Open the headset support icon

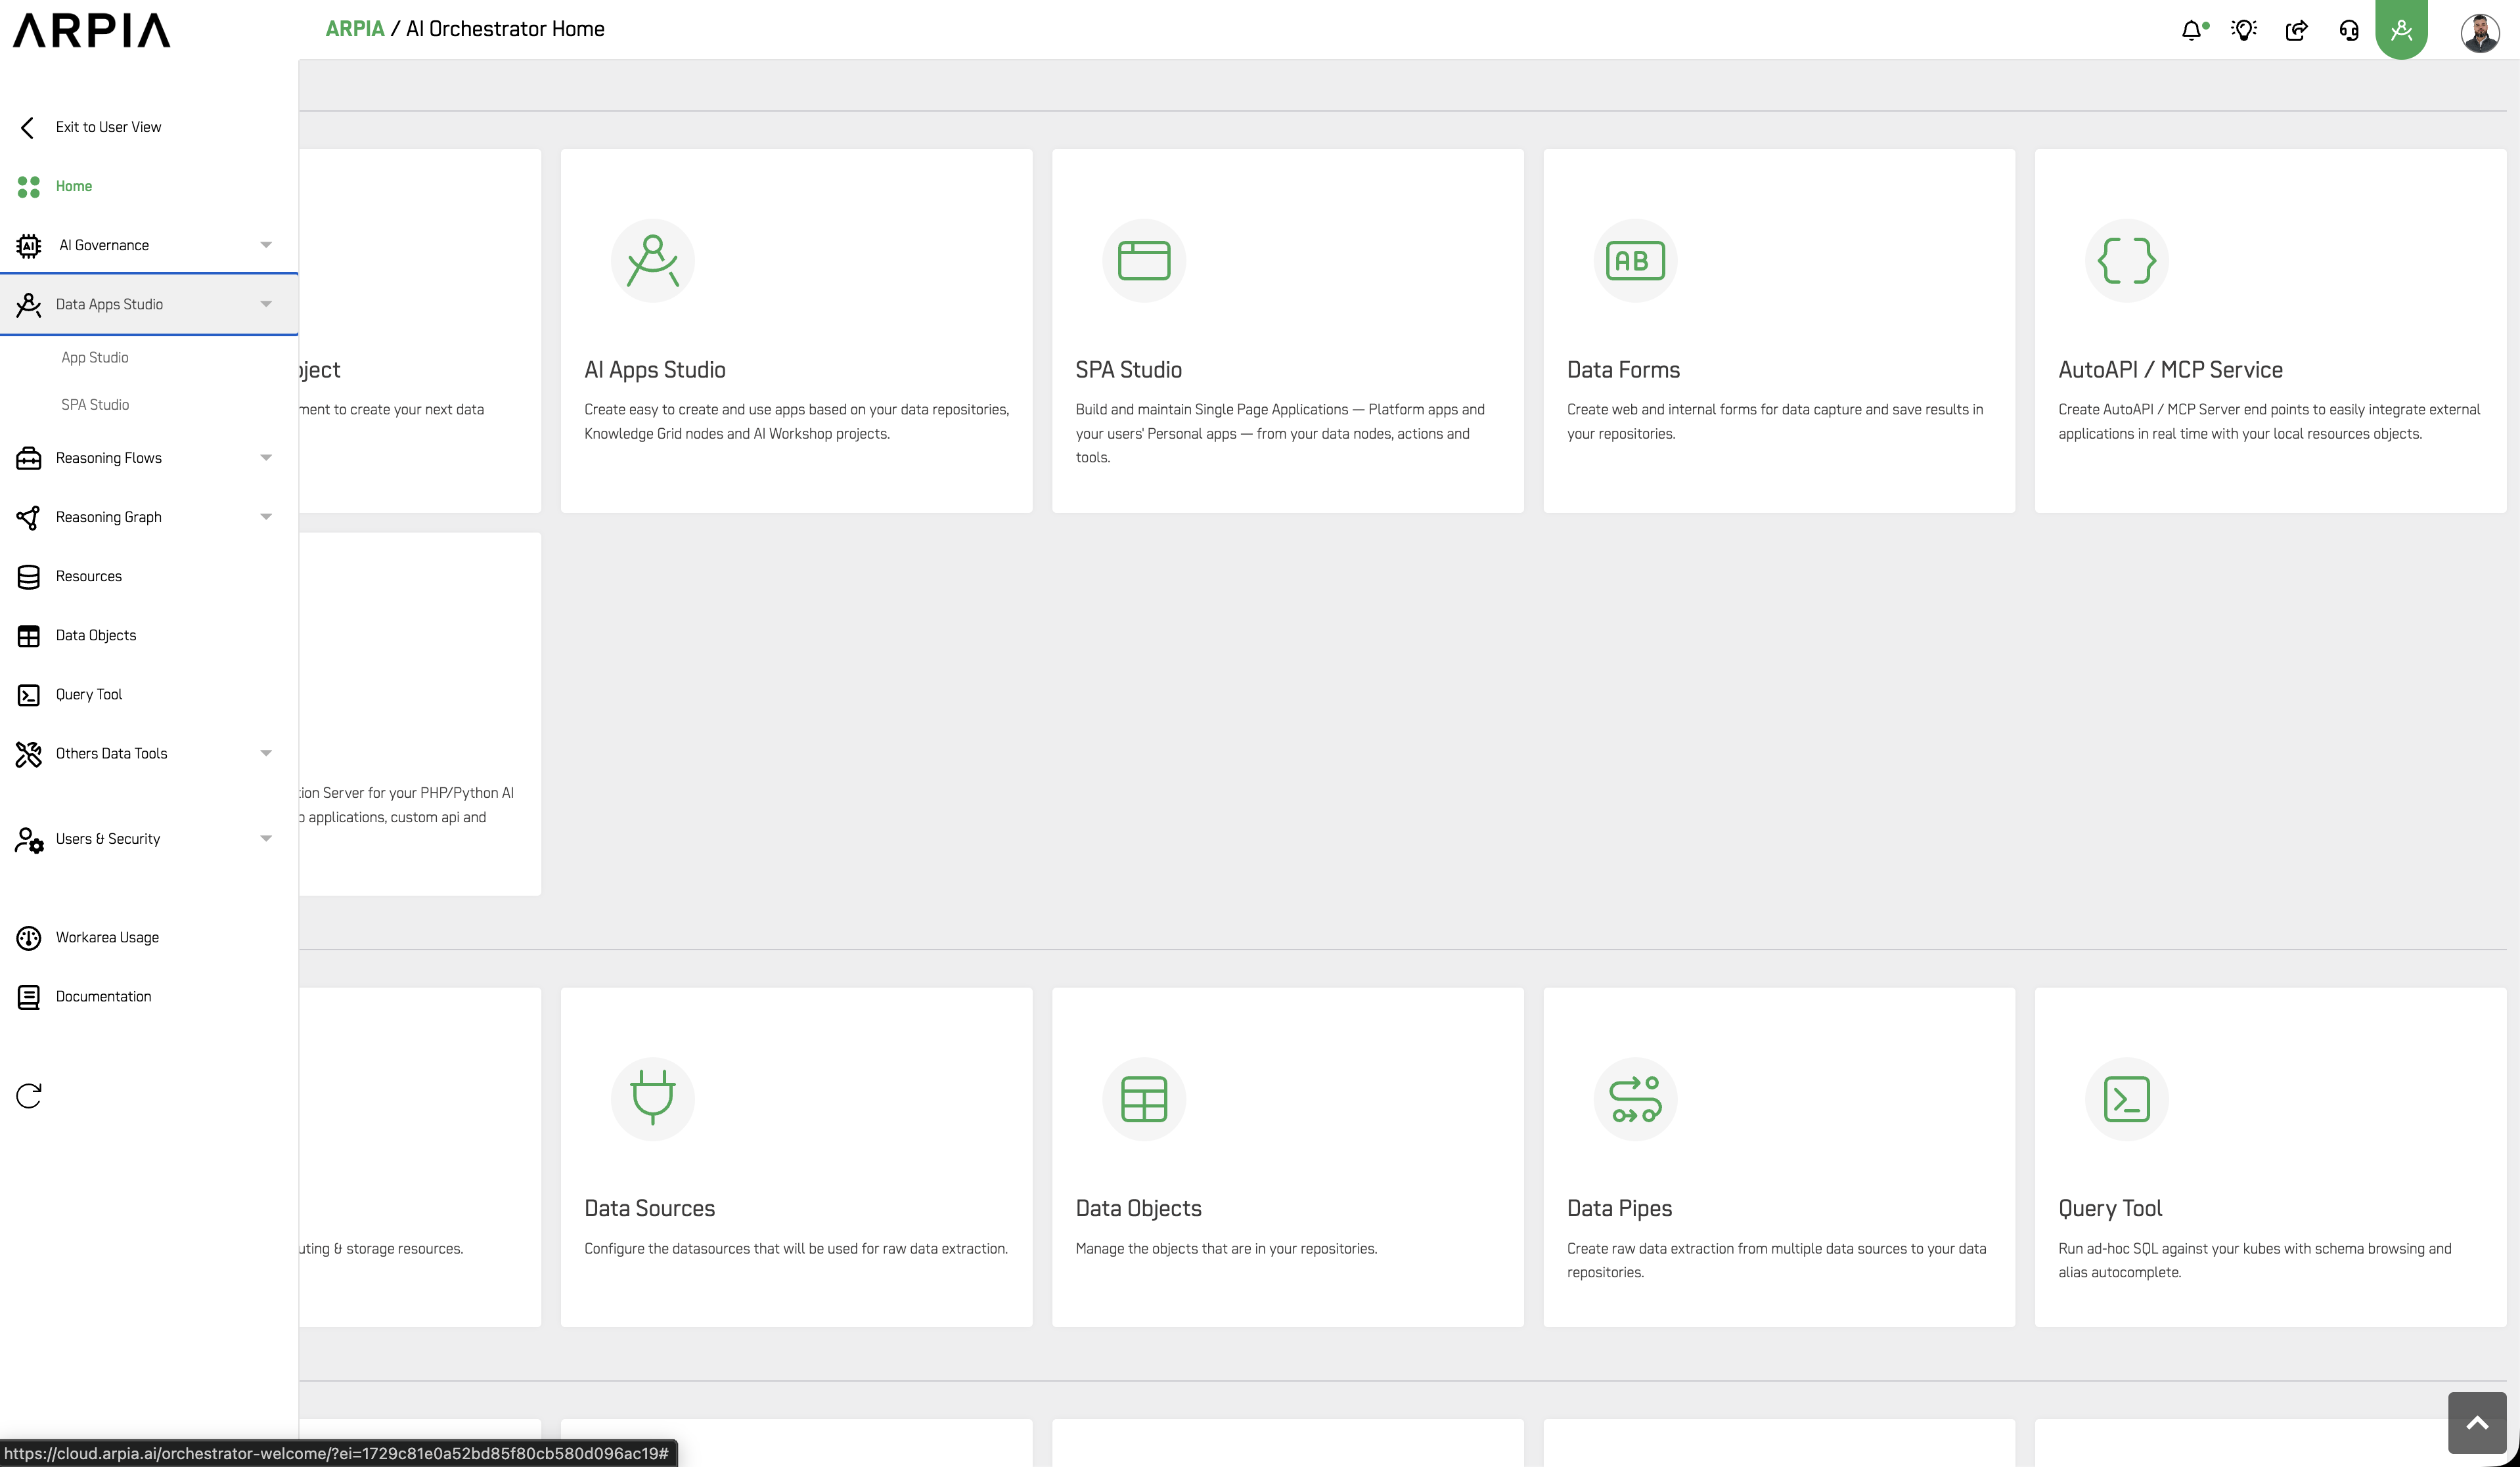click(x=2349, y=30)
